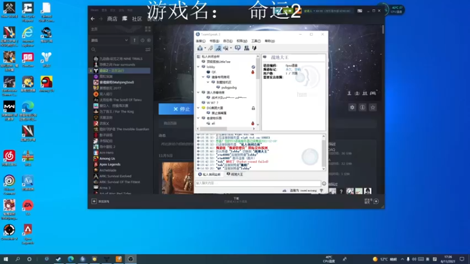Collapse the channel containing pubgpubg's parent

tap(208, 82)
